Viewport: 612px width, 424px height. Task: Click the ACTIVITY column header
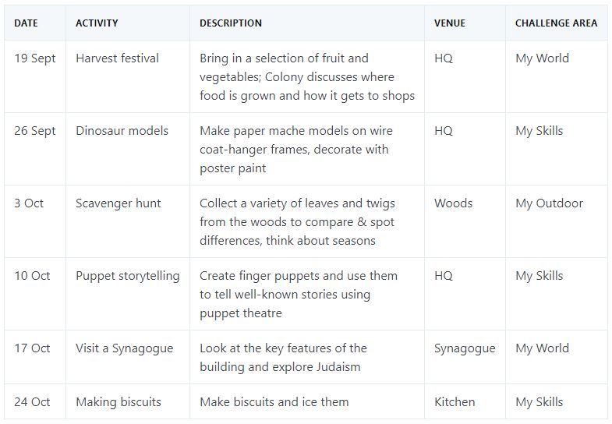coord(97,23)
